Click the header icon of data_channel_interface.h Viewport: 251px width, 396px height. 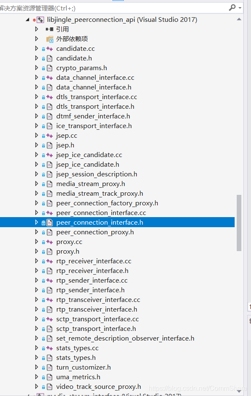[50, 88]
